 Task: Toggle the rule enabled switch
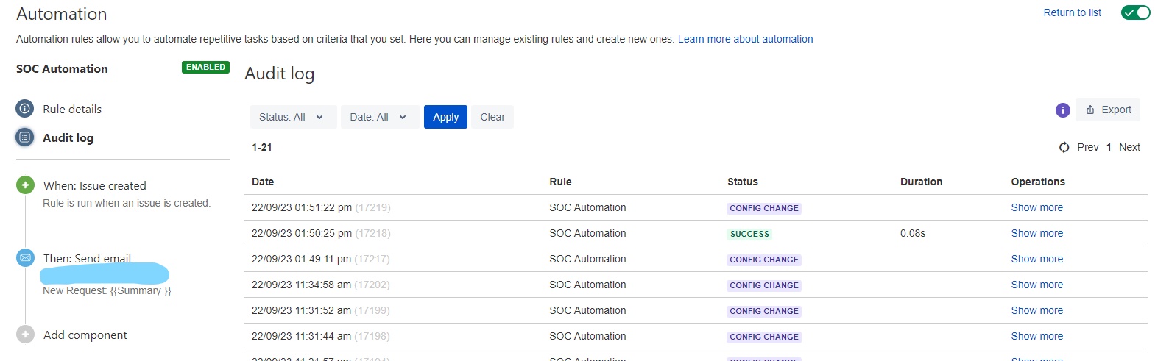1135,12
